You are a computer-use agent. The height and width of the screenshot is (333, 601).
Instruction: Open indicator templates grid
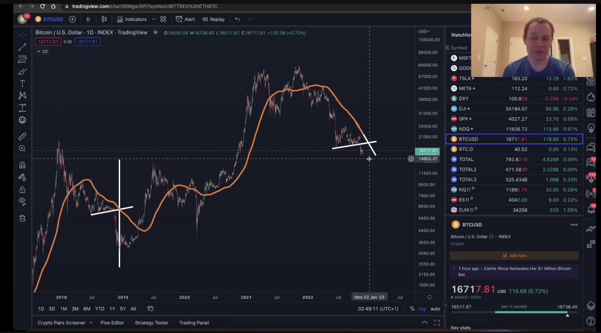coord(163,19)
